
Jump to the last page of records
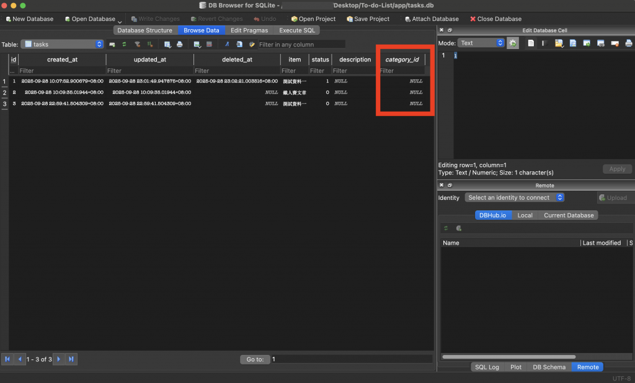click(x=71, y=359)
